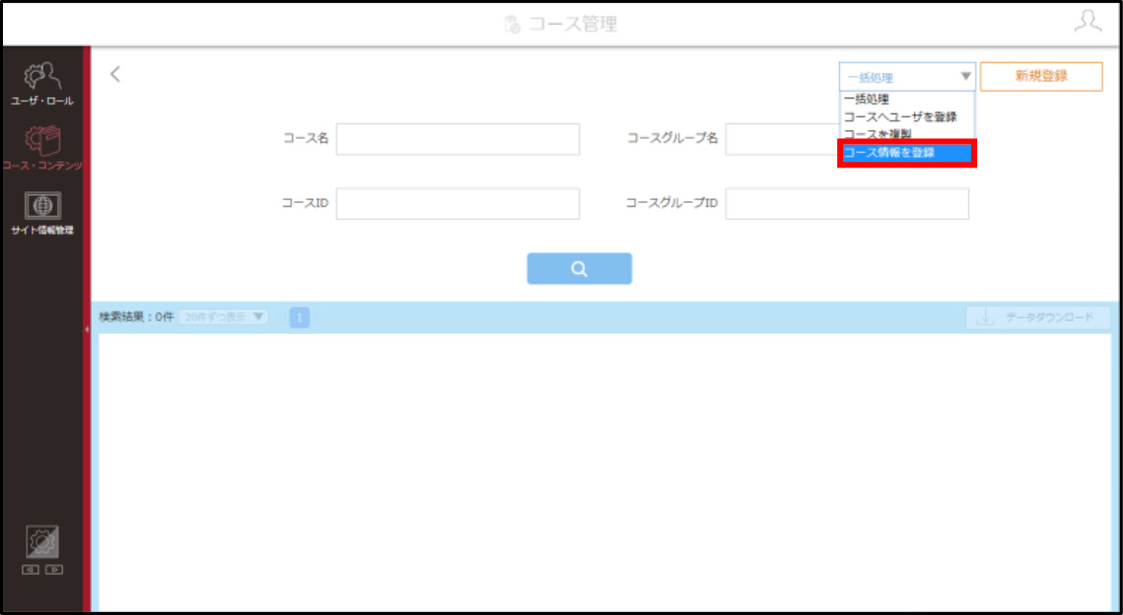Image resolution: width=1123 pixels, height=615 pixels.
Task: Click the sidebar left arrow box icon
Action: [x=31, y=570]
